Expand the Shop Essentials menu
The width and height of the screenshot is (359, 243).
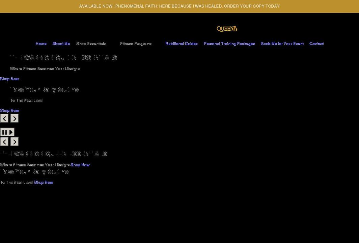[x=91, y=44]
